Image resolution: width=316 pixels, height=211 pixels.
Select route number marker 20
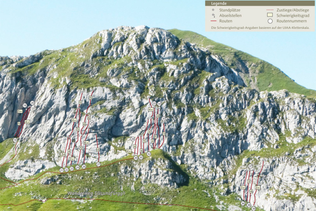point(32,103)
